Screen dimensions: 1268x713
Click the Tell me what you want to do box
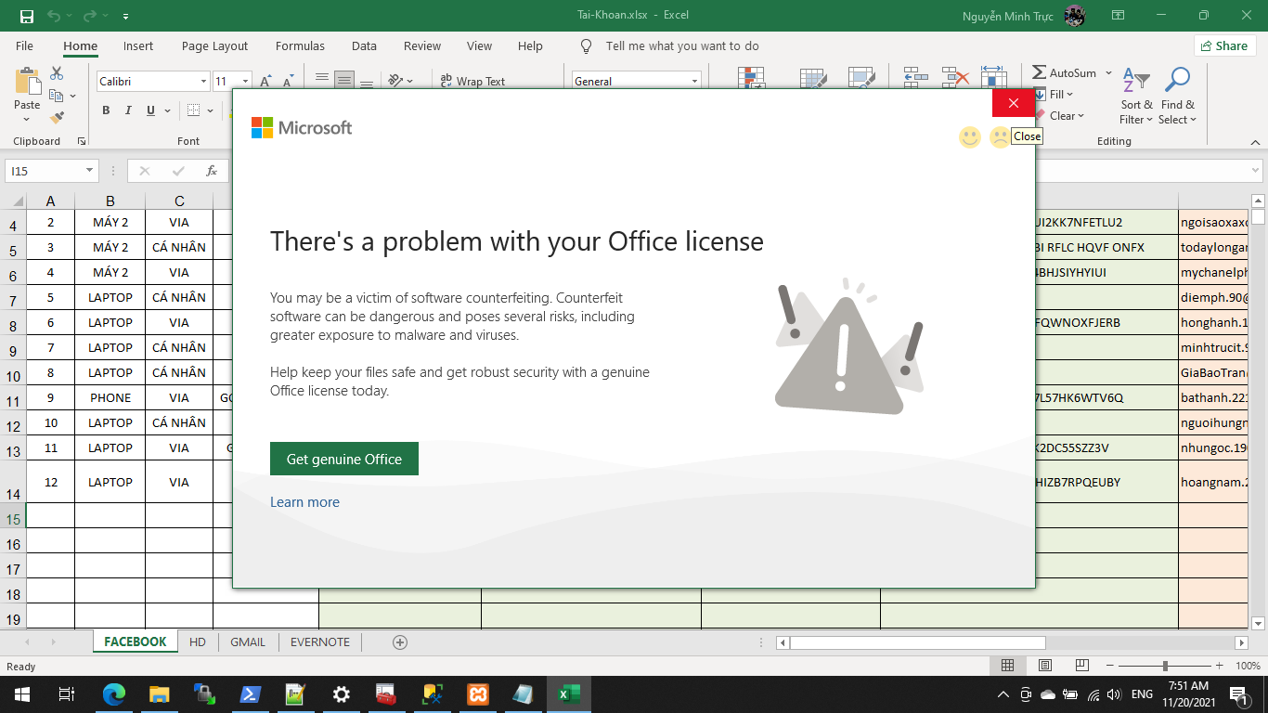(681, 45)
